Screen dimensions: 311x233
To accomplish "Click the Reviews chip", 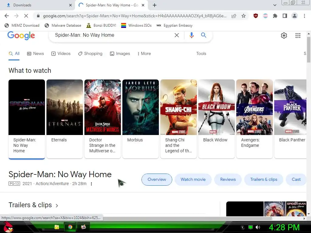I will coord(228,180).
